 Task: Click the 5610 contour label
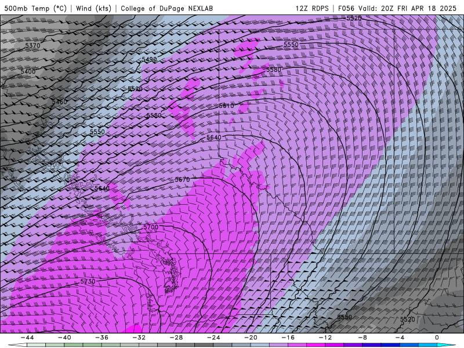[x=226, y=106]
